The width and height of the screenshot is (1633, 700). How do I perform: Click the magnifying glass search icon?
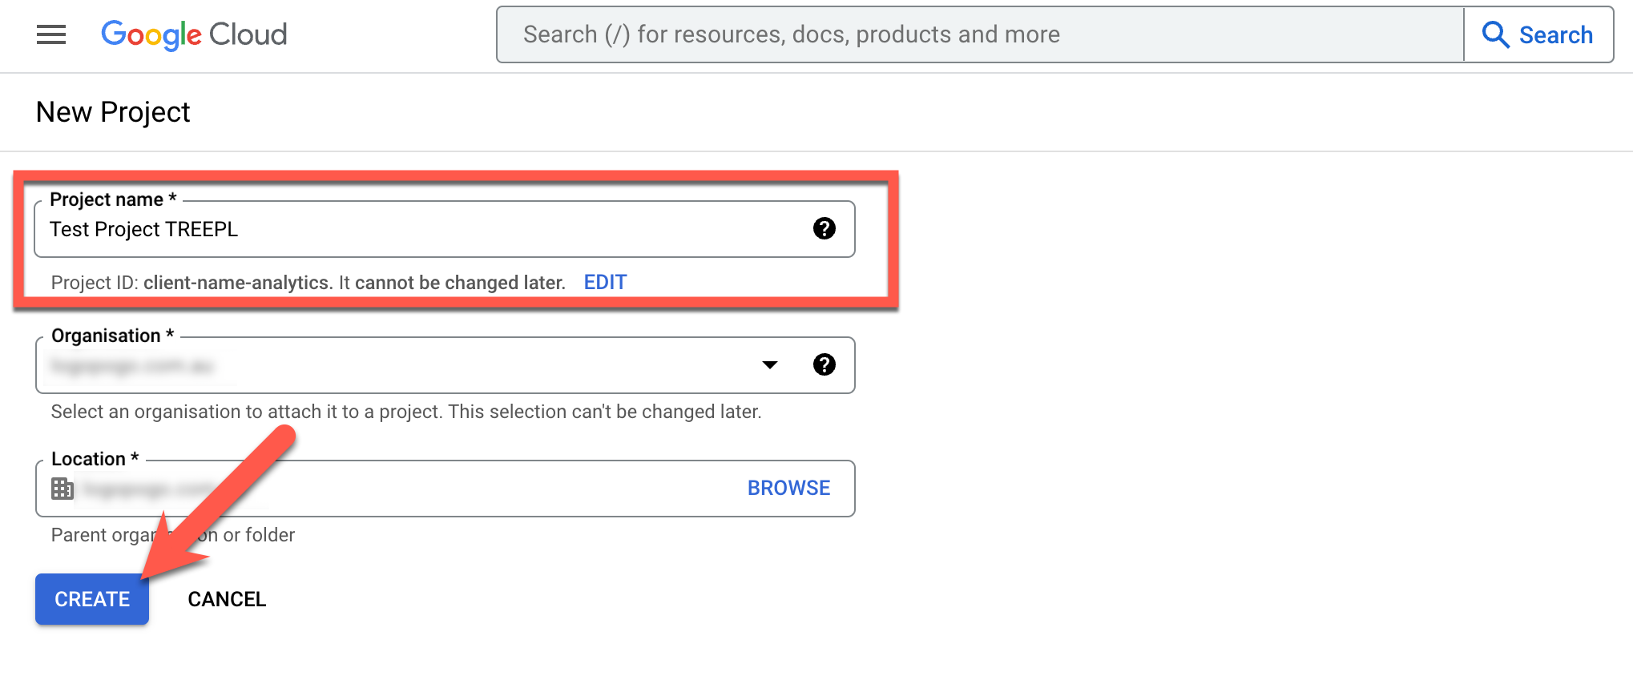[x=1495, y=34]
